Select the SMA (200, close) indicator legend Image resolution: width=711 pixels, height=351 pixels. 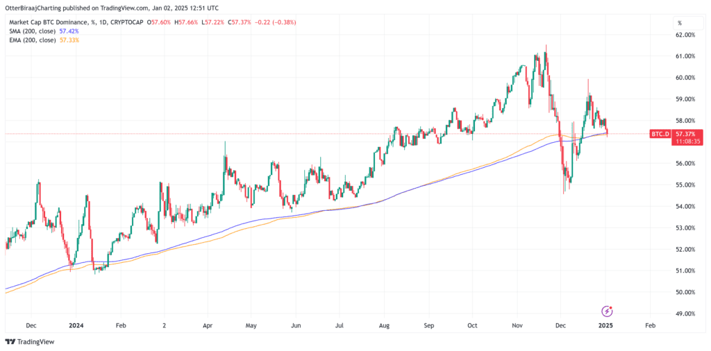[x=31, y=31]
